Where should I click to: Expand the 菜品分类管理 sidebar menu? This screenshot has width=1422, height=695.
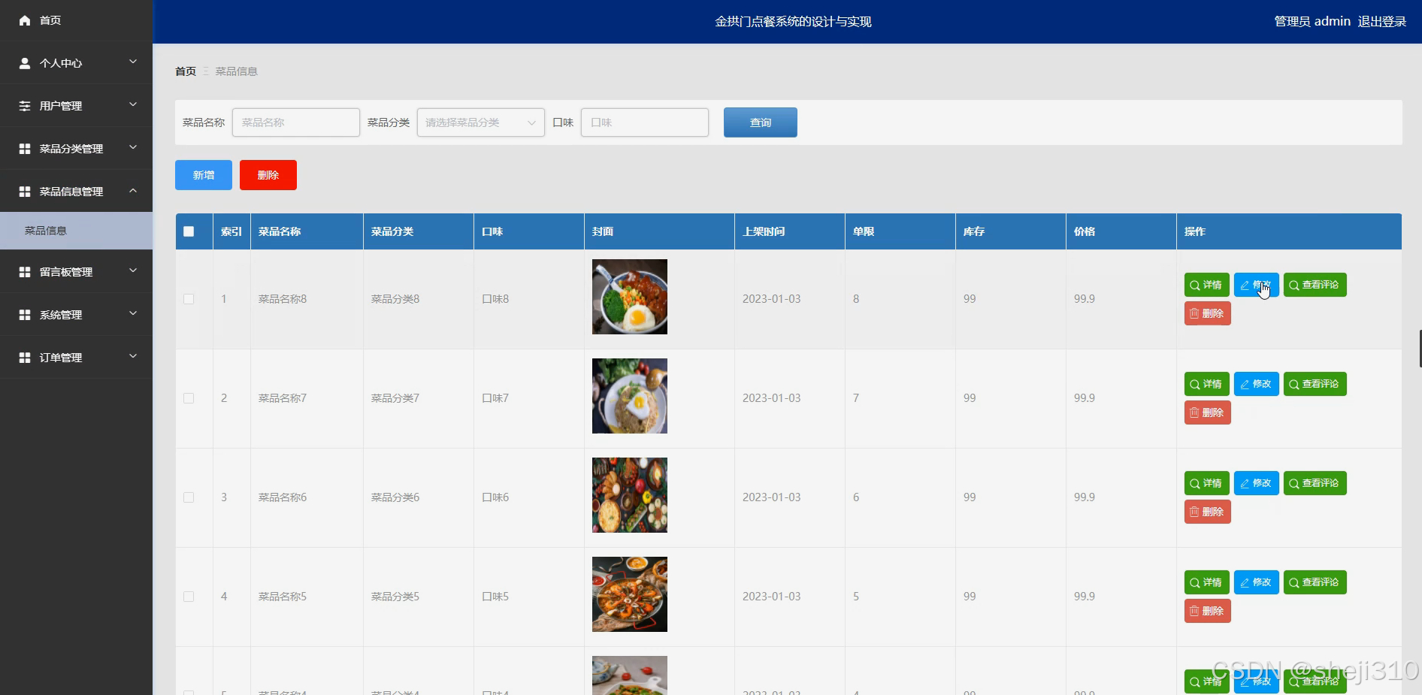pyautogui.click(x=133, y=147)
